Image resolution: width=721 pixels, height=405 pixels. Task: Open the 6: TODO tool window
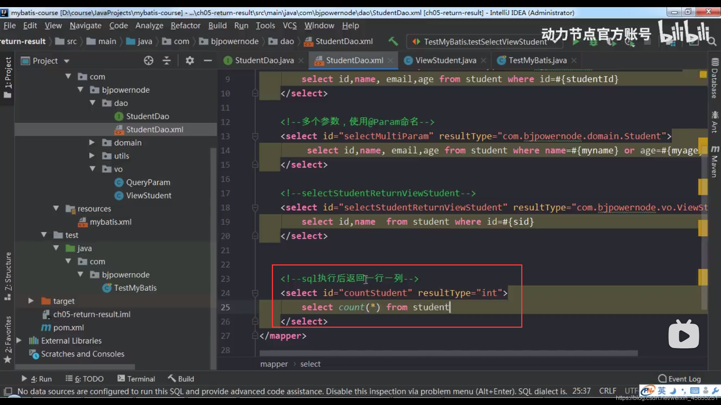tap(84, 379)
